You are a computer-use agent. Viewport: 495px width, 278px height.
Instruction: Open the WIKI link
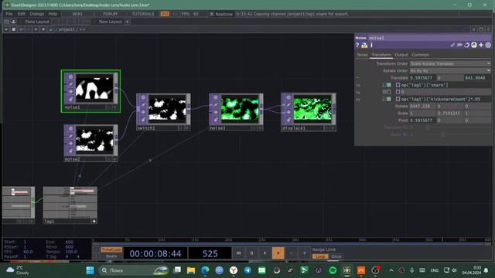(x=77, y=14)
